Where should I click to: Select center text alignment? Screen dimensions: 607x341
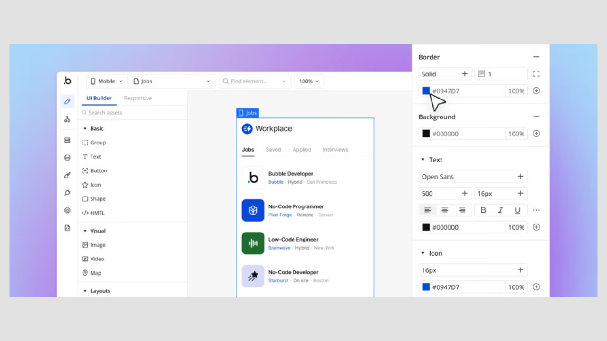pyautogui.click(x=445, y=210)
